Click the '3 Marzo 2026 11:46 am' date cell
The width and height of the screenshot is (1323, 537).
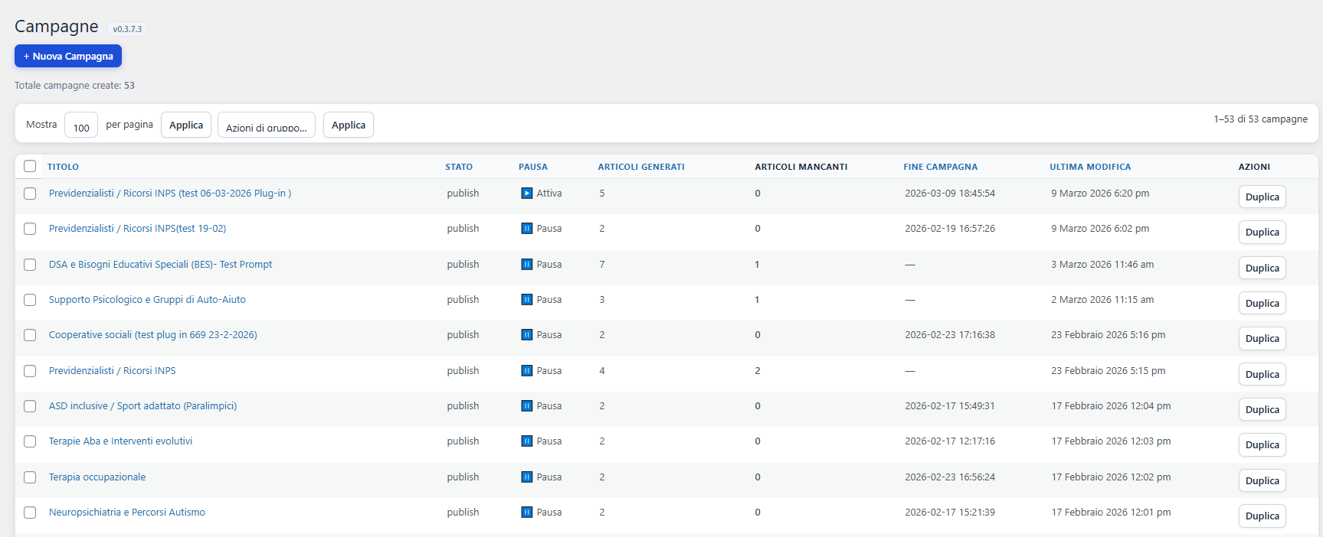(x=1102, y=265)
